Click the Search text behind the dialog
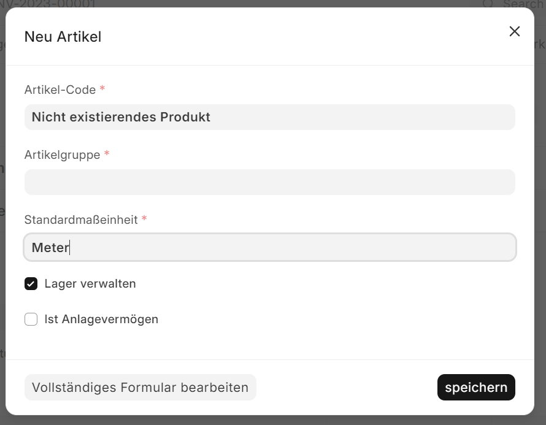 (524, 4)
